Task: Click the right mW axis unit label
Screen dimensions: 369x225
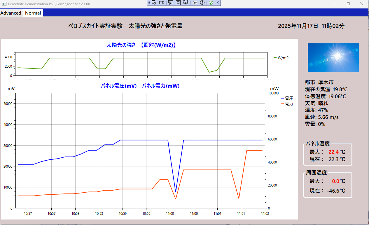Action: point(274,88)
